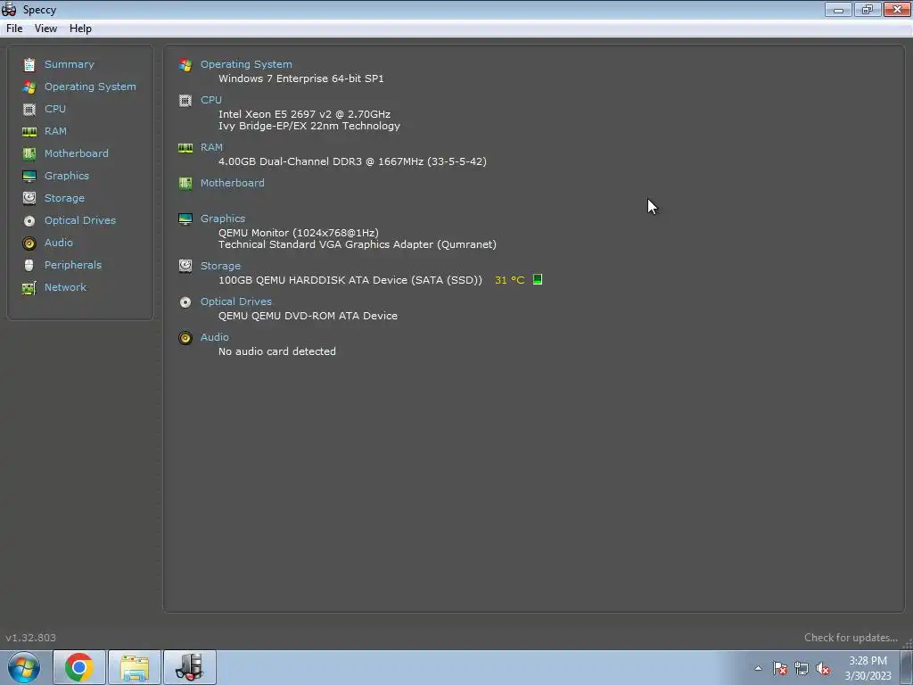
Task: Click the CPU chip icon in summary panel
Action: (x=185, y=101)
